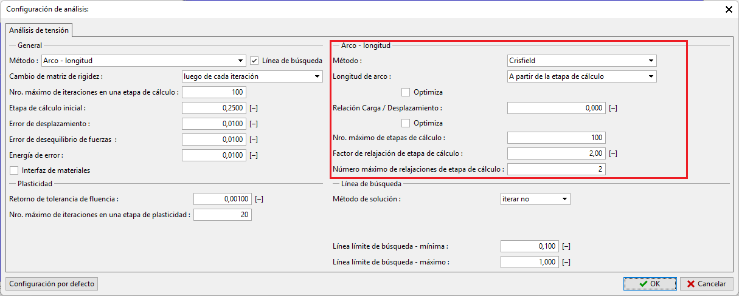Open the Crisfield method dropdown

581,61
